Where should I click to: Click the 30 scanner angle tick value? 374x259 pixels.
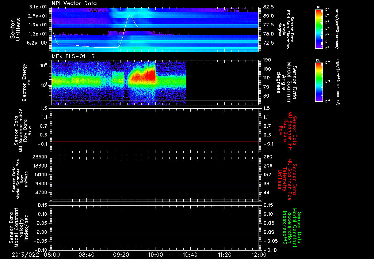click(266, 96)
